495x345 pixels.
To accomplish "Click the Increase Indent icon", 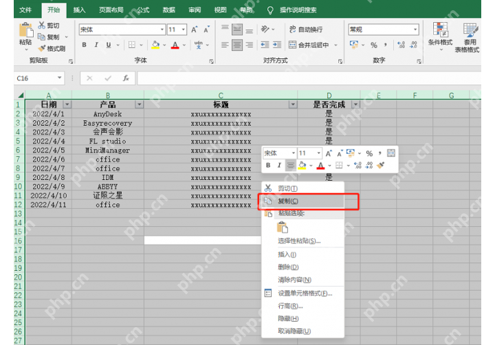I will click(x=277, y=45).
